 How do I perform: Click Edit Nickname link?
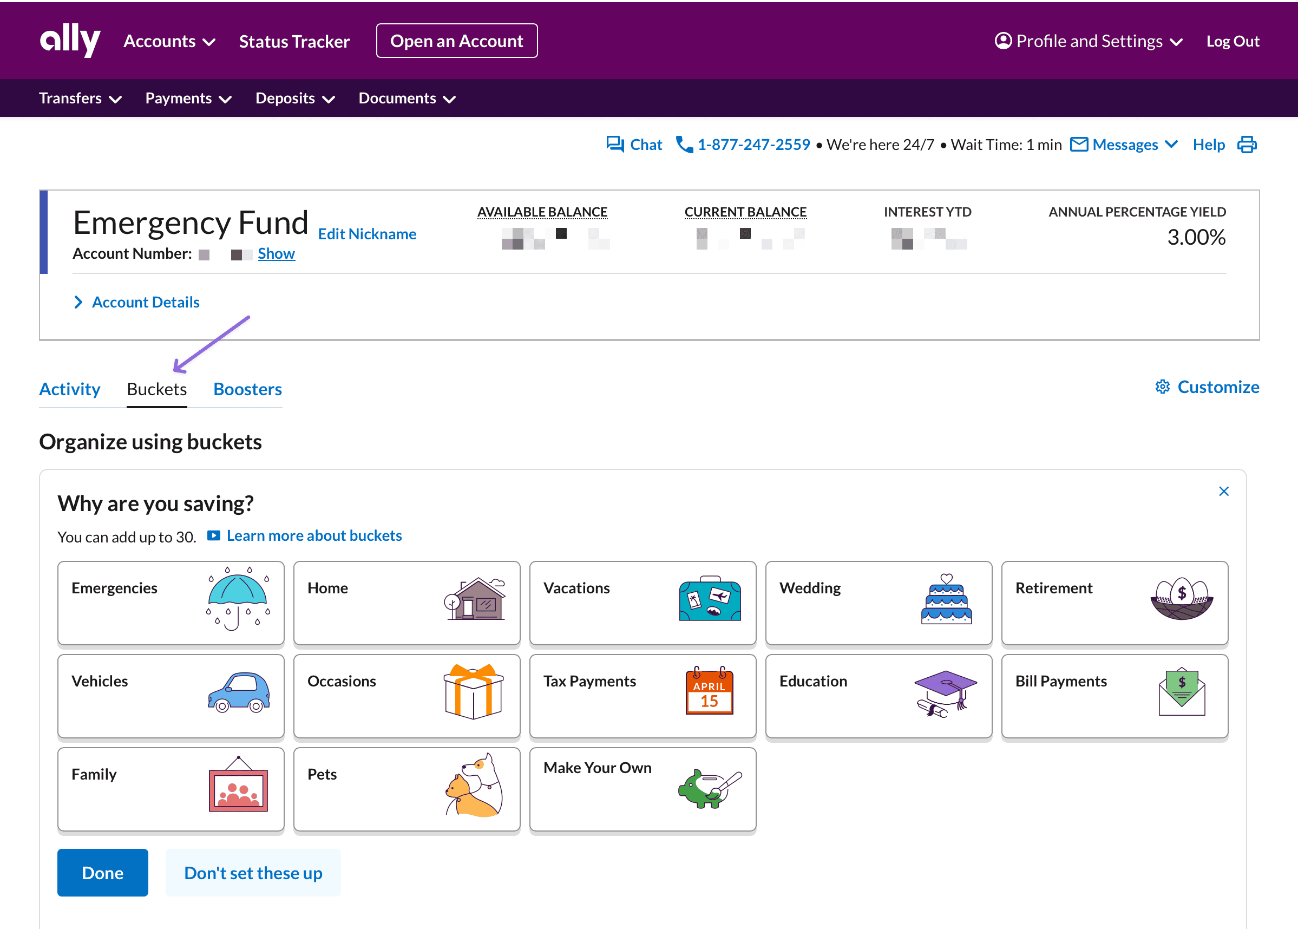click(x=367, y=234)
